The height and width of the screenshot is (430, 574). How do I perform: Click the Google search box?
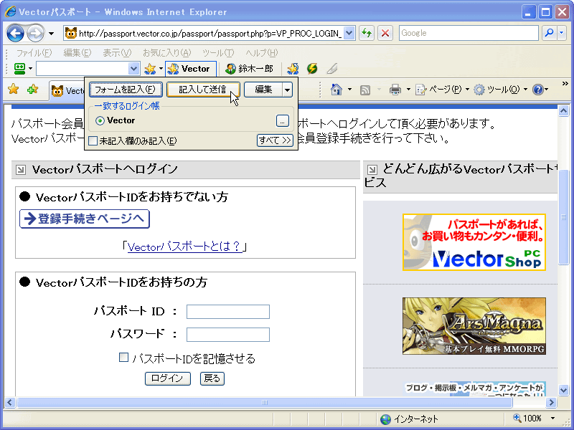coord(469,33)
